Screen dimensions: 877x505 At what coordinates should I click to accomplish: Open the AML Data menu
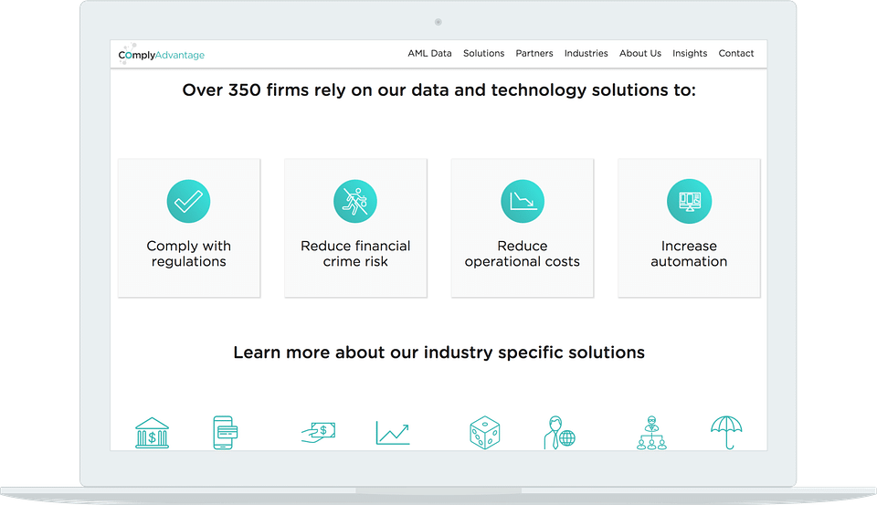pos(429,53)
